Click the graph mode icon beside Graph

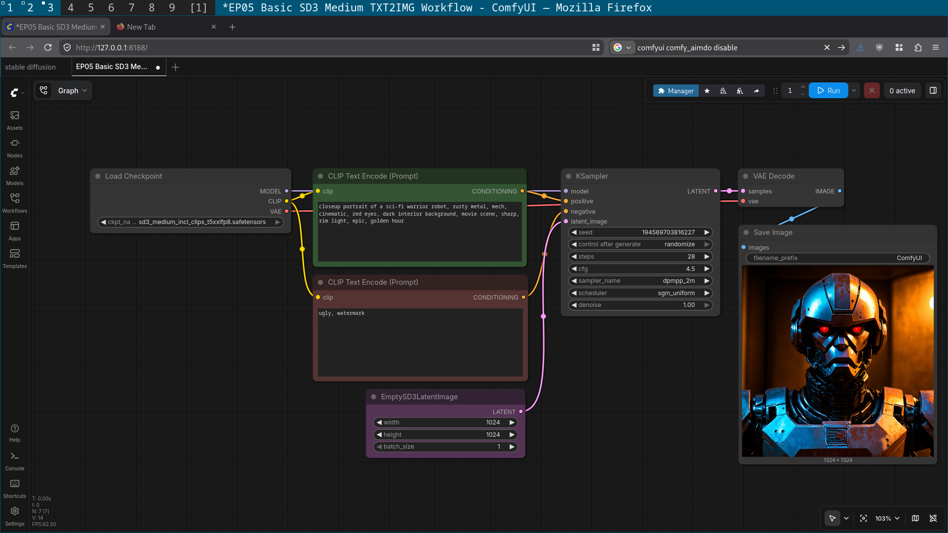44,90
